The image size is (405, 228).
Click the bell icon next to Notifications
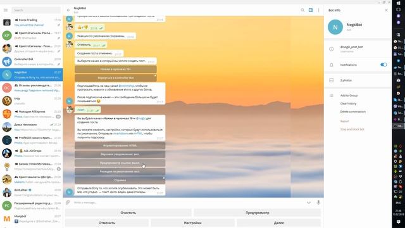[332, 65]
